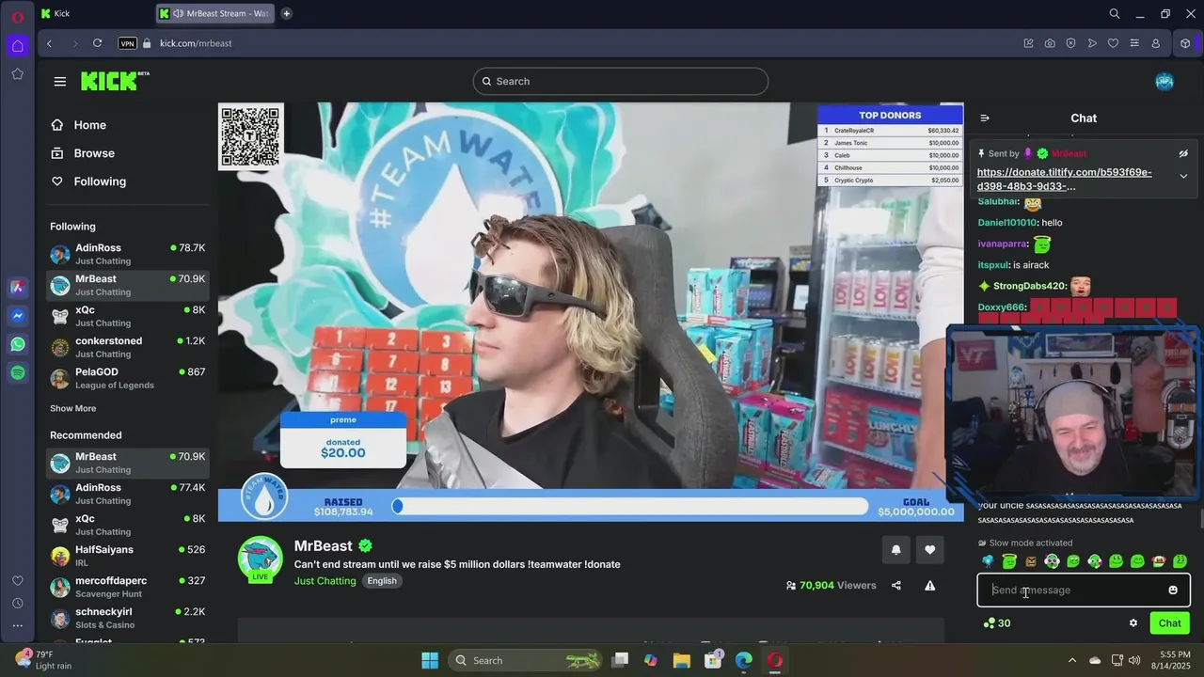Open Opera sidebar bookmarks star
The width and height of the screenshot is (1204, 677).
pos(18,73)
